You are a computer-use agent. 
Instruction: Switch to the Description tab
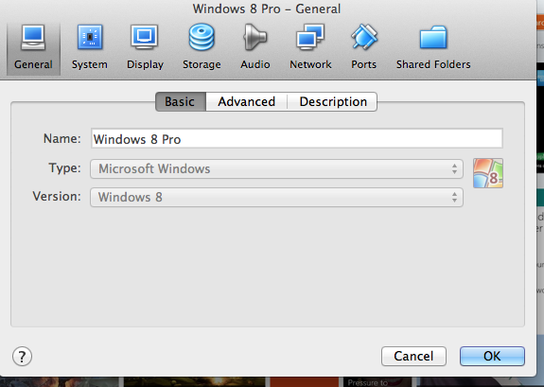333,101
